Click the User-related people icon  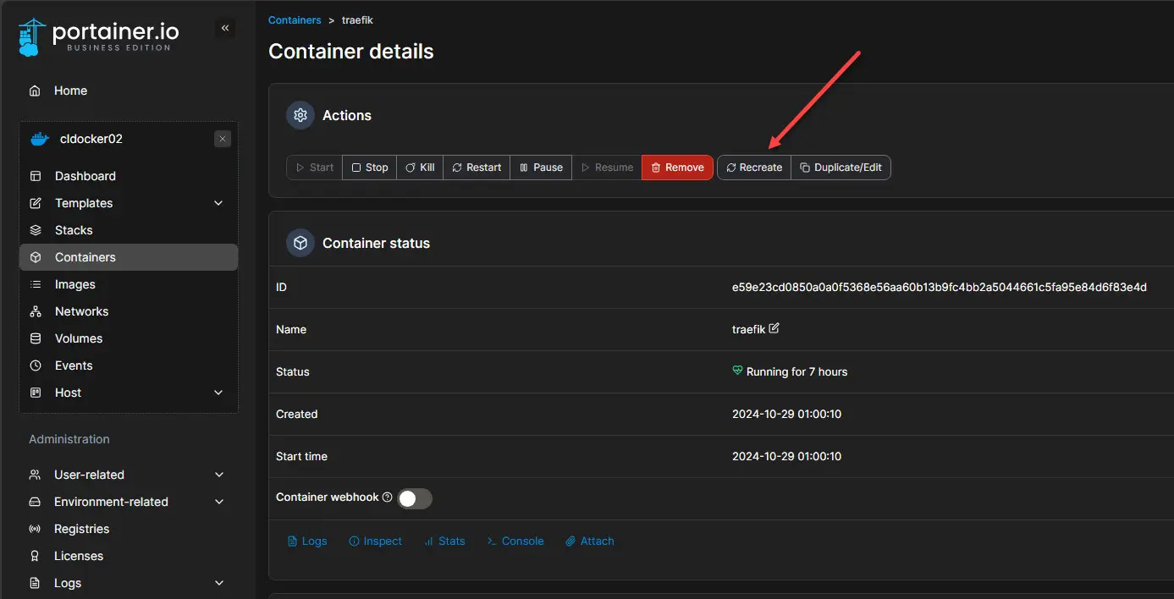(x=35, y=475)
